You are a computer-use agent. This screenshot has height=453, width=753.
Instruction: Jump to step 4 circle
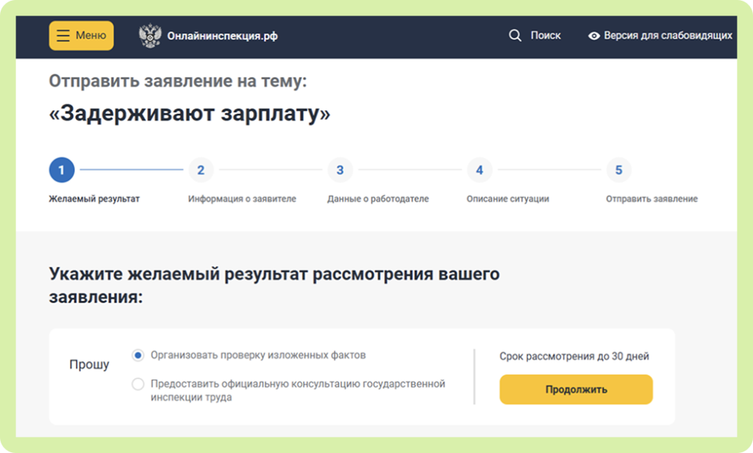(479, 171)
